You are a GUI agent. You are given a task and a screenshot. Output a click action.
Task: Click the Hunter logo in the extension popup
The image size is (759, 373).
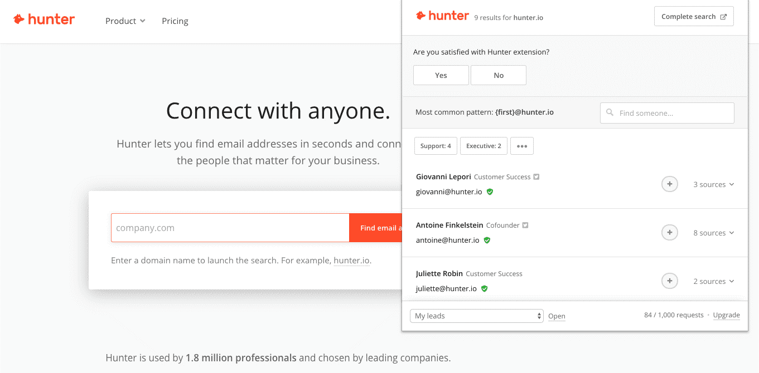coord(442,16)
